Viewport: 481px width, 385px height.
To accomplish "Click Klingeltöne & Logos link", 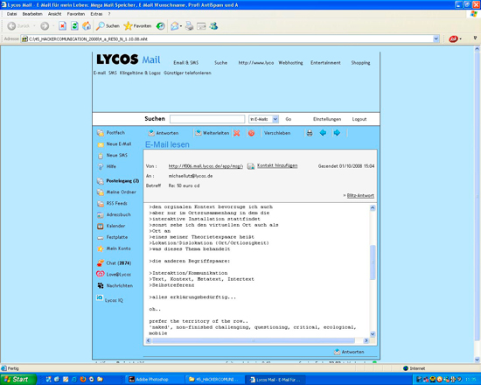I will click(x=140, y=73).
